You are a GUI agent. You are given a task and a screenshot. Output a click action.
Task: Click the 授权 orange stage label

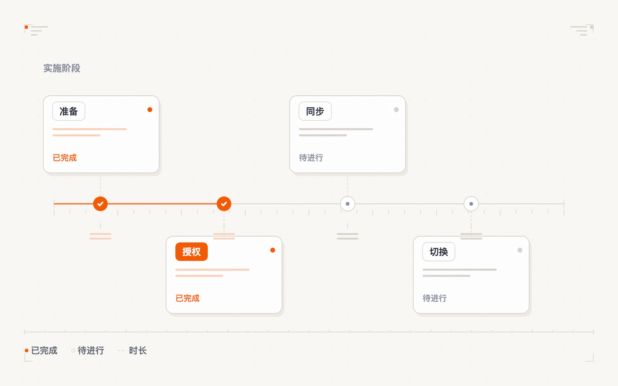coord(192,252)
